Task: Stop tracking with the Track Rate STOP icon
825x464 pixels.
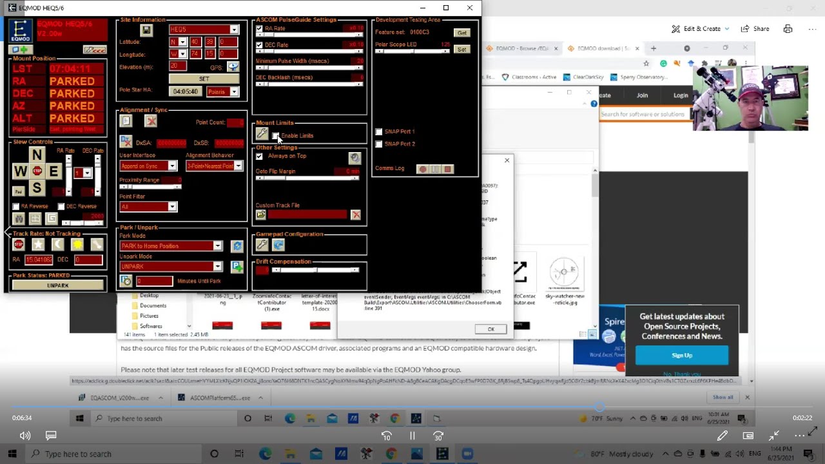Action: point(19,244)
